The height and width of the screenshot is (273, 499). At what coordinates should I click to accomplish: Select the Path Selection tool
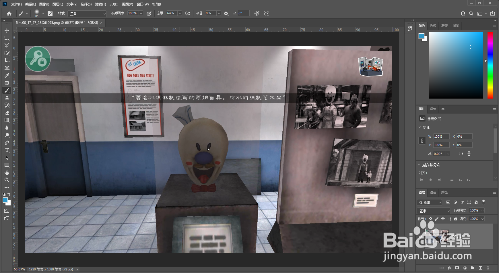pyautogui.click(x=7, y=157)
